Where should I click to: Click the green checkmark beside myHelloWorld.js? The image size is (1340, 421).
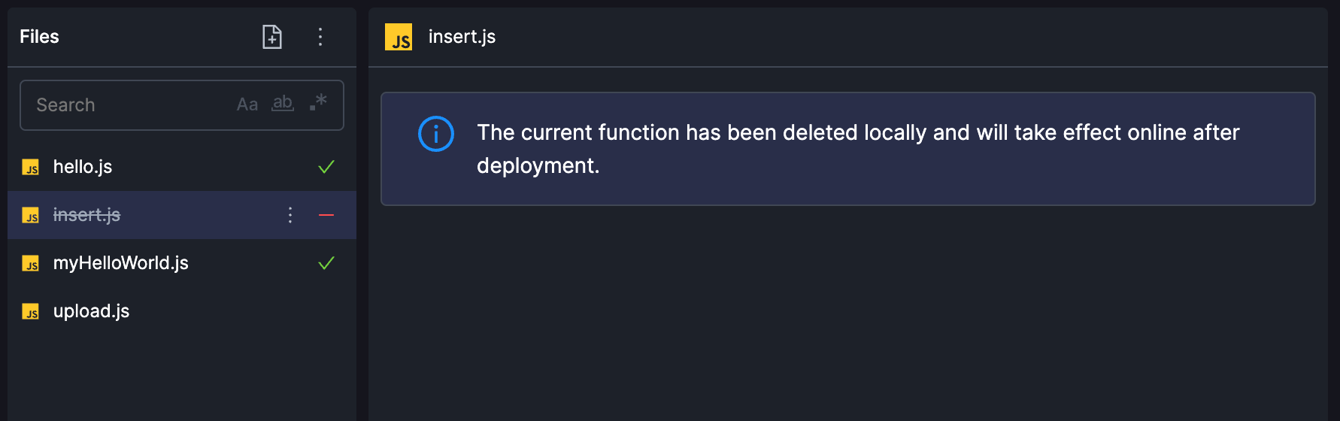(x=326, y=263)
